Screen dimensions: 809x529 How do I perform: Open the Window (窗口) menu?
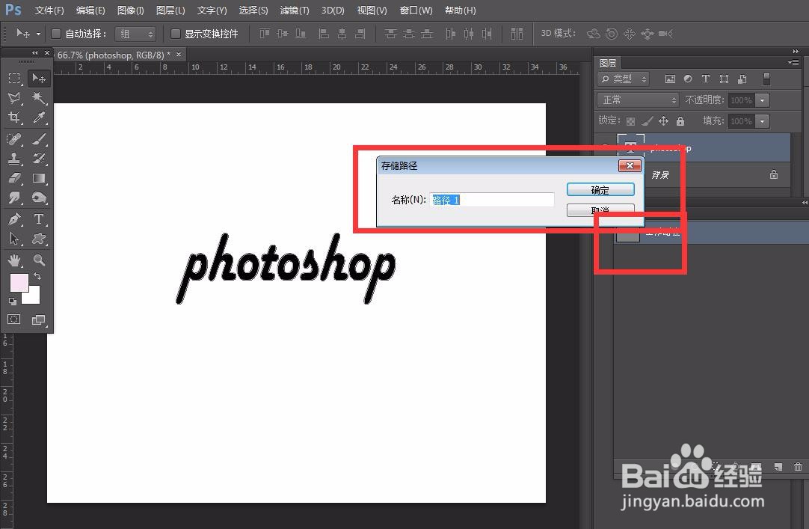pos(416,10)
